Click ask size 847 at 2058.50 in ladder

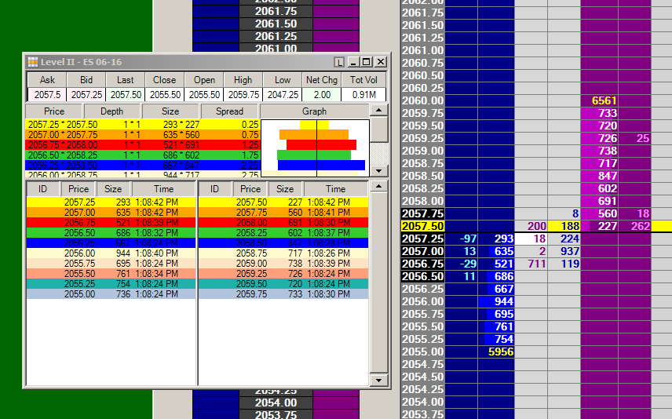(599, 176)
